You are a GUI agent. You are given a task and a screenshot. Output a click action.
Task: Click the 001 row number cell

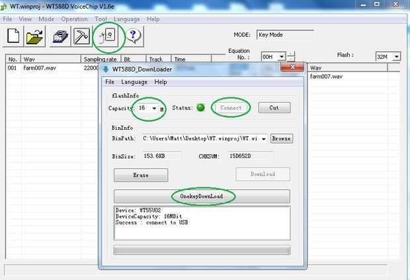click(13, 68)
